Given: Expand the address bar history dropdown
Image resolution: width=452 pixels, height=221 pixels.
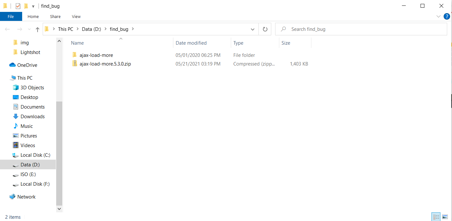Looking at the screenshot, I should pos(252,29).
